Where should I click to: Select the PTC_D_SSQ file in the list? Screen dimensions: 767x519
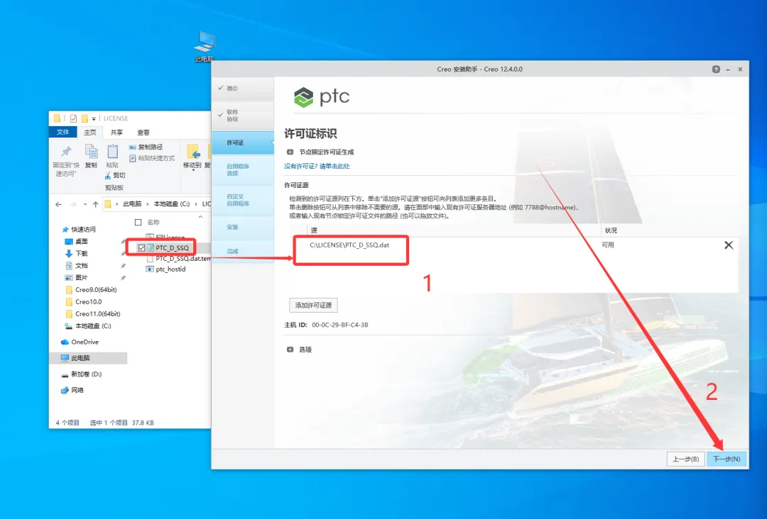[x=172, y=248]
